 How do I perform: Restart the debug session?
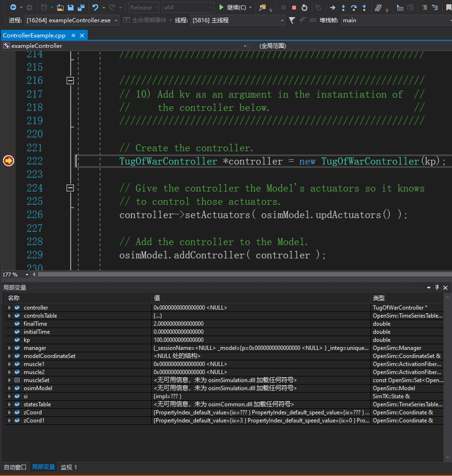pos(304,8)
